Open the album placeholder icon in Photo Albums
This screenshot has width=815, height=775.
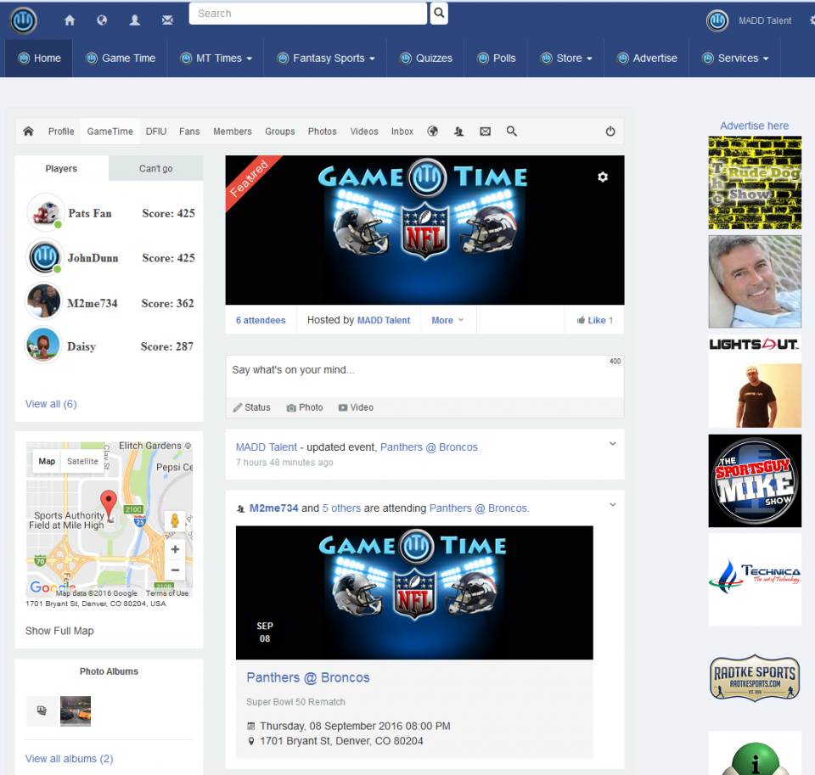point(42,710)
